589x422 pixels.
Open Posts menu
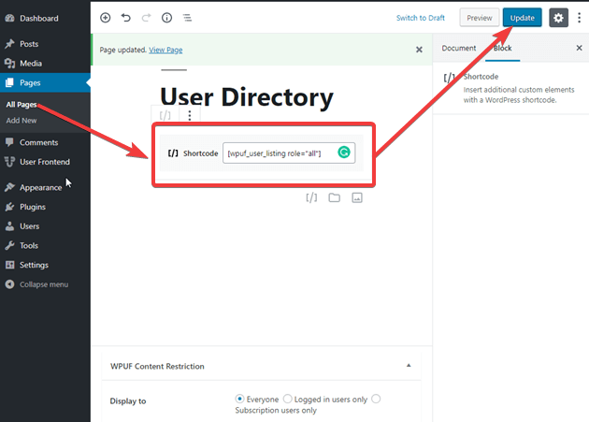coord(29,44)
